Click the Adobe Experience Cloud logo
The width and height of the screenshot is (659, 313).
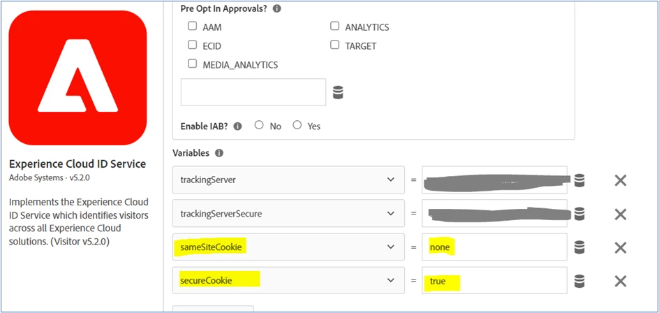77,78
